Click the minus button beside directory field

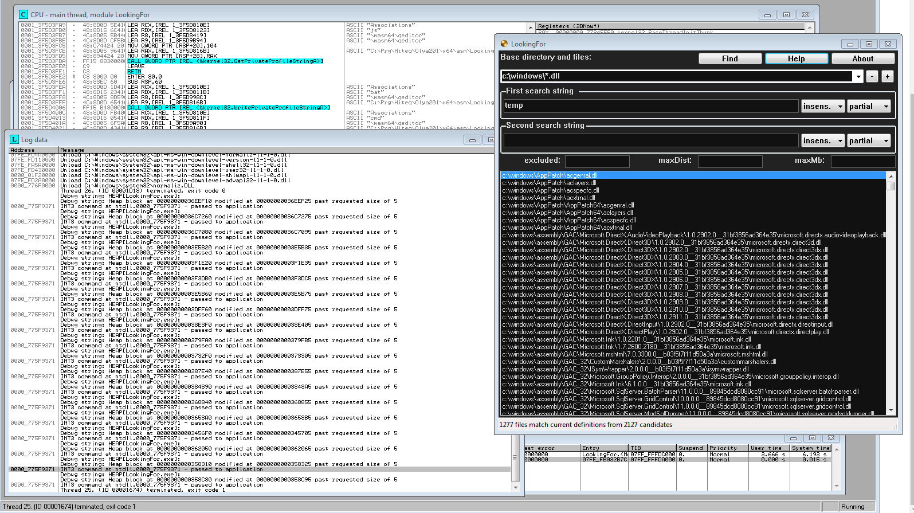(x=872, y=76)
